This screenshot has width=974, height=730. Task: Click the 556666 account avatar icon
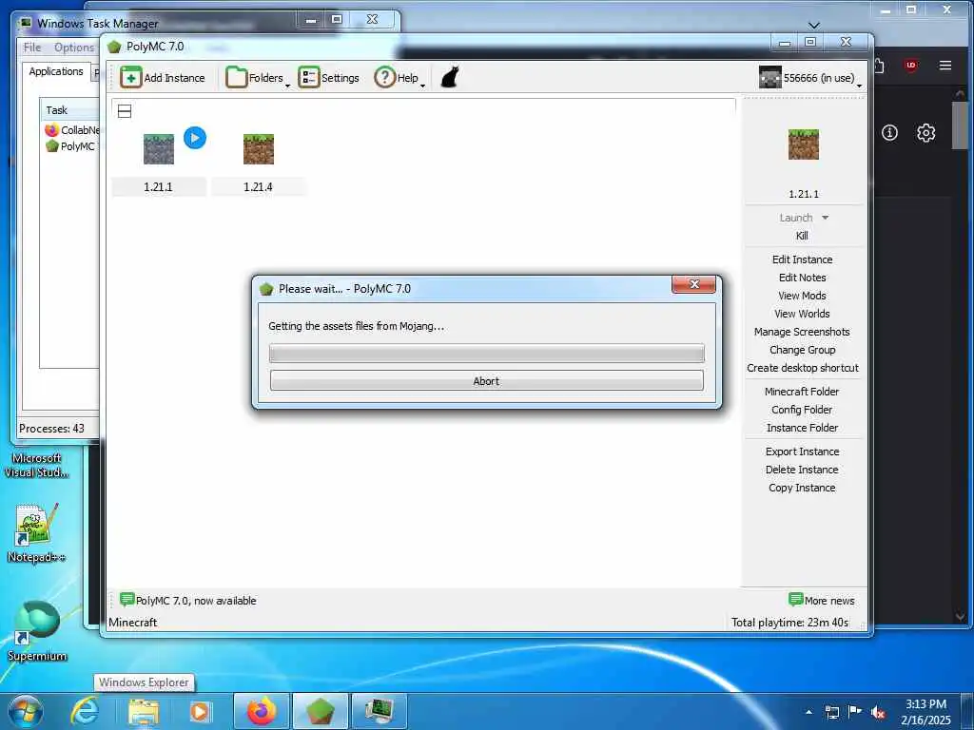[769, 78]
